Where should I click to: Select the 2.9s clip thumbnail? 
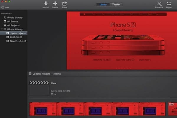[x=173, y=109]
